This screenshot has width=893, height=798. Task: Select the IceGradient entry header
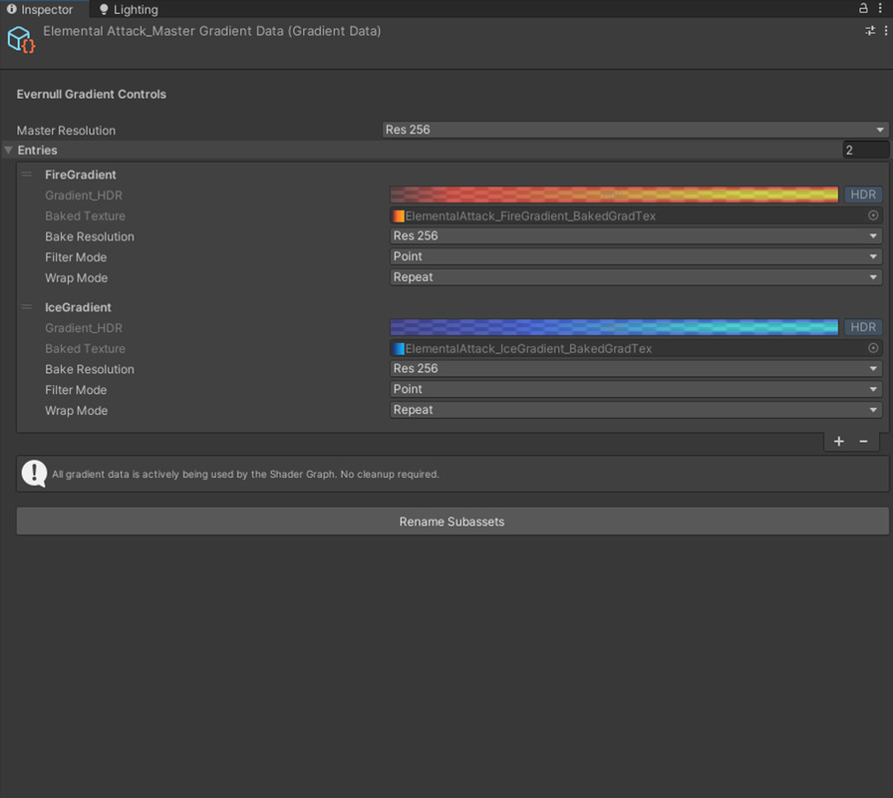point(78,307)
